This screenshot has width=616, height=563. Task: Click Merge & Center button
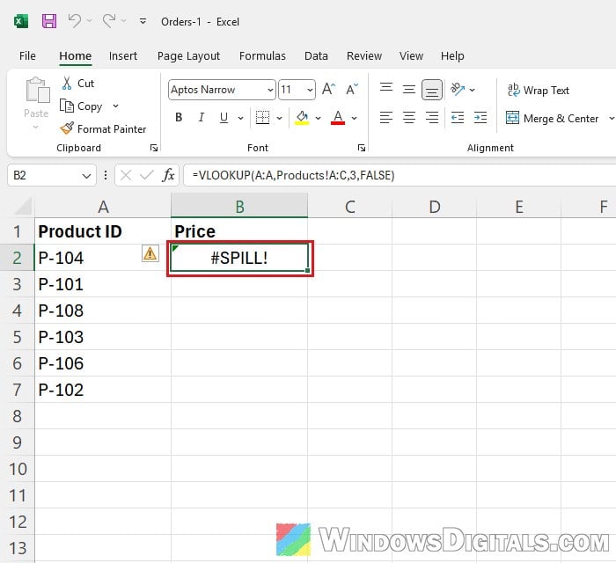552,118
